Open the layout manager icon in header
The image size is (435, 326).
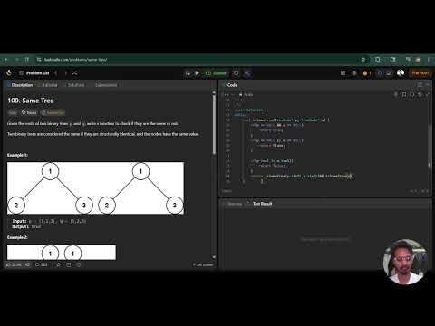[x=343, y=73]
